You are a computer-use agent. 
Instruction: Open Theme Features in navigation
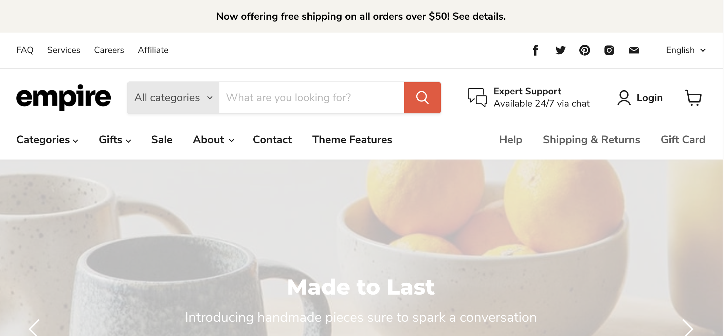[352, 140]
